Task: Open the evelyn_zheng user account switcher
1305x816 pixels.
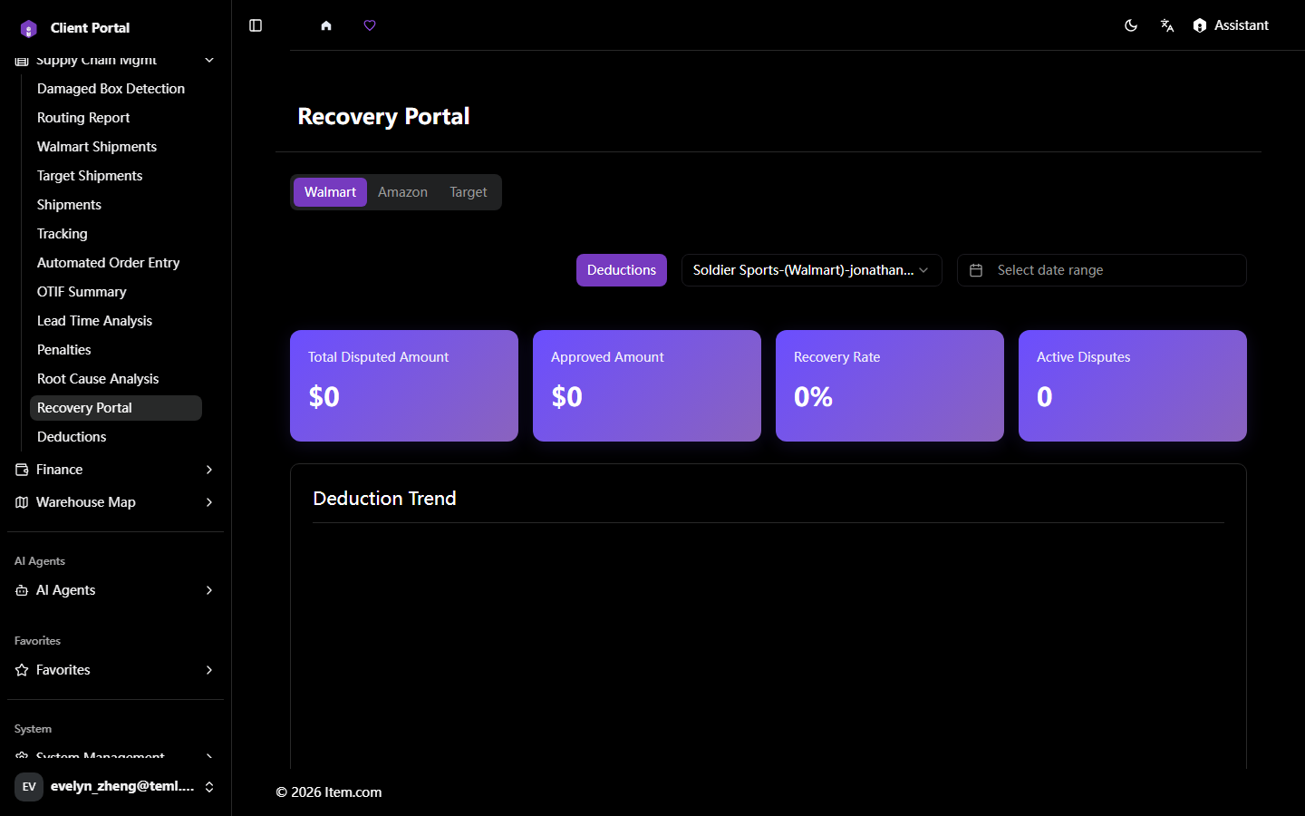Action: point(115,786)
